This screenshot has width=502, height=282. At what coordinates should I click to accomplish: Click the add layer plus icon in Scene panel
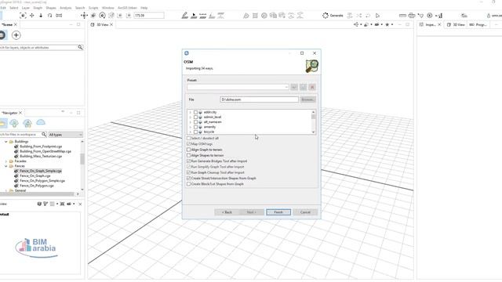(16, 35)
